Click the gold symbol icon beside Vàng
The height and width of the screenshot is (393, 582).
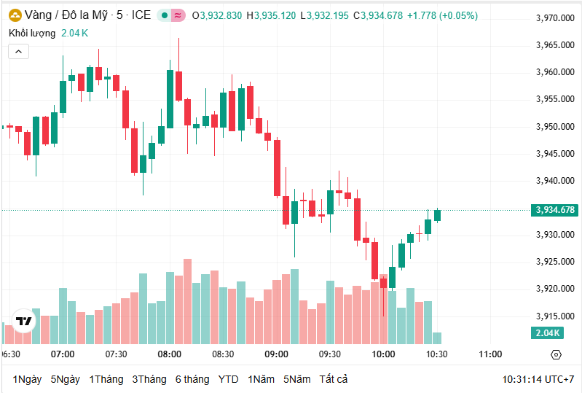click(x=14, y=15)
